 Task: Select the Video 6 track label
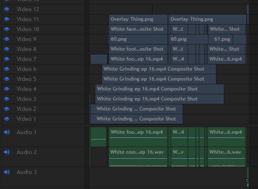26,69
